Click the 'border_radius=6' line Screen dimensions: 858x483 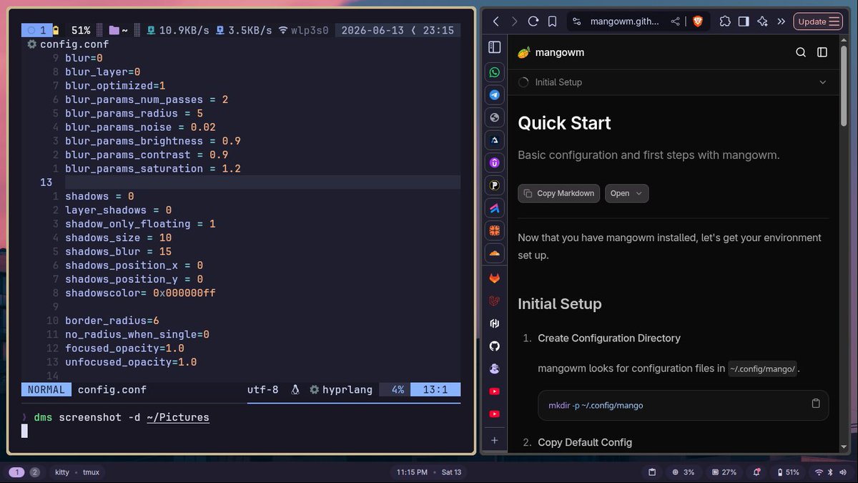(112, 321)
